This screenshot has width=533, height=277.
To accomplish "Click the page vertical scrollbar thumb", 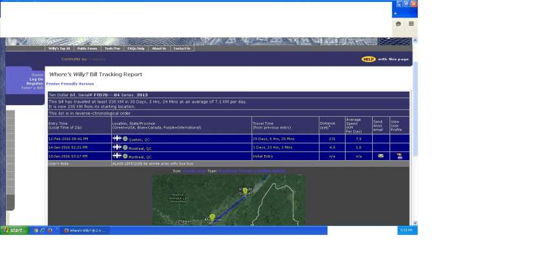I will (415, 108).
